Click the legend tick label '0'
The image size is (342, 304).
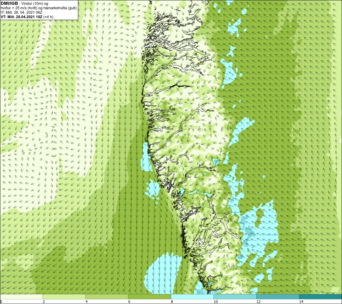click(x=1, y=302)
